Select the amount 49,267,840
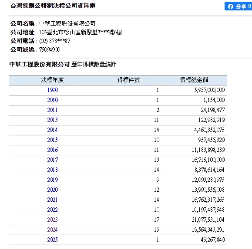Screen dimensions: 252x249 213,240
